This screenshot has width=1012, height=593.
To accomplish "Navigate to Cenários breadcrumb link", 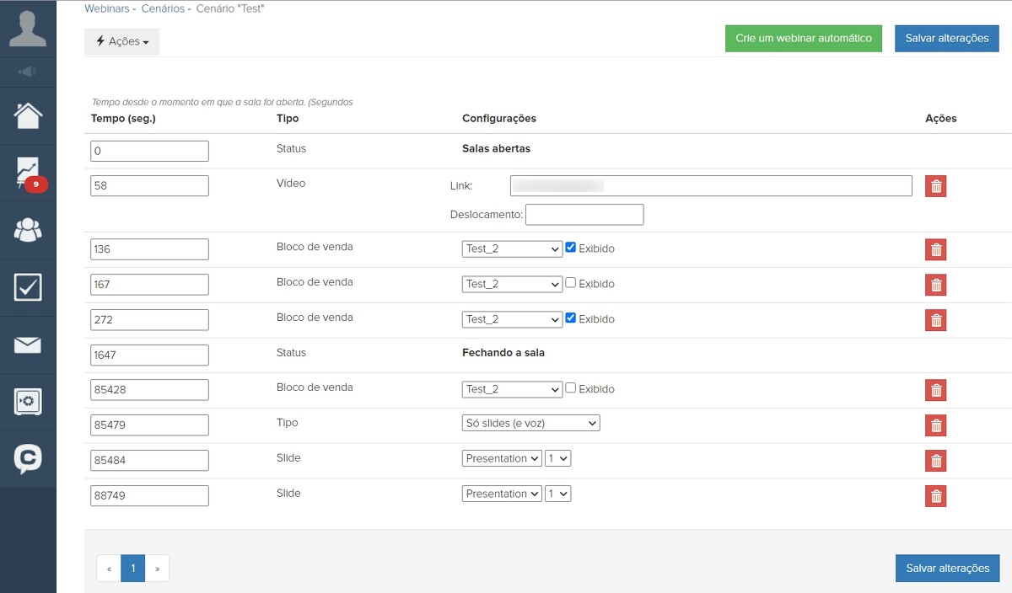I will coord(163,8).
